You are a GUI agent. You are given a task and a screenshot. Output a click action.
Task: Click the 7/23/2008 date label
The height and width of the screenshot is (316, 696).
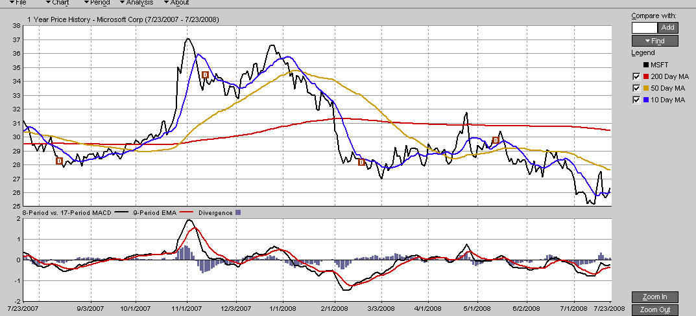coord(610,308)
